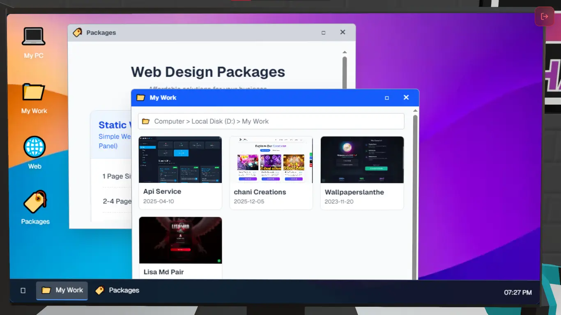Screen dimensions: 561x315
Task: Click the folder icon in the address bar
Action: click(145, 121)
